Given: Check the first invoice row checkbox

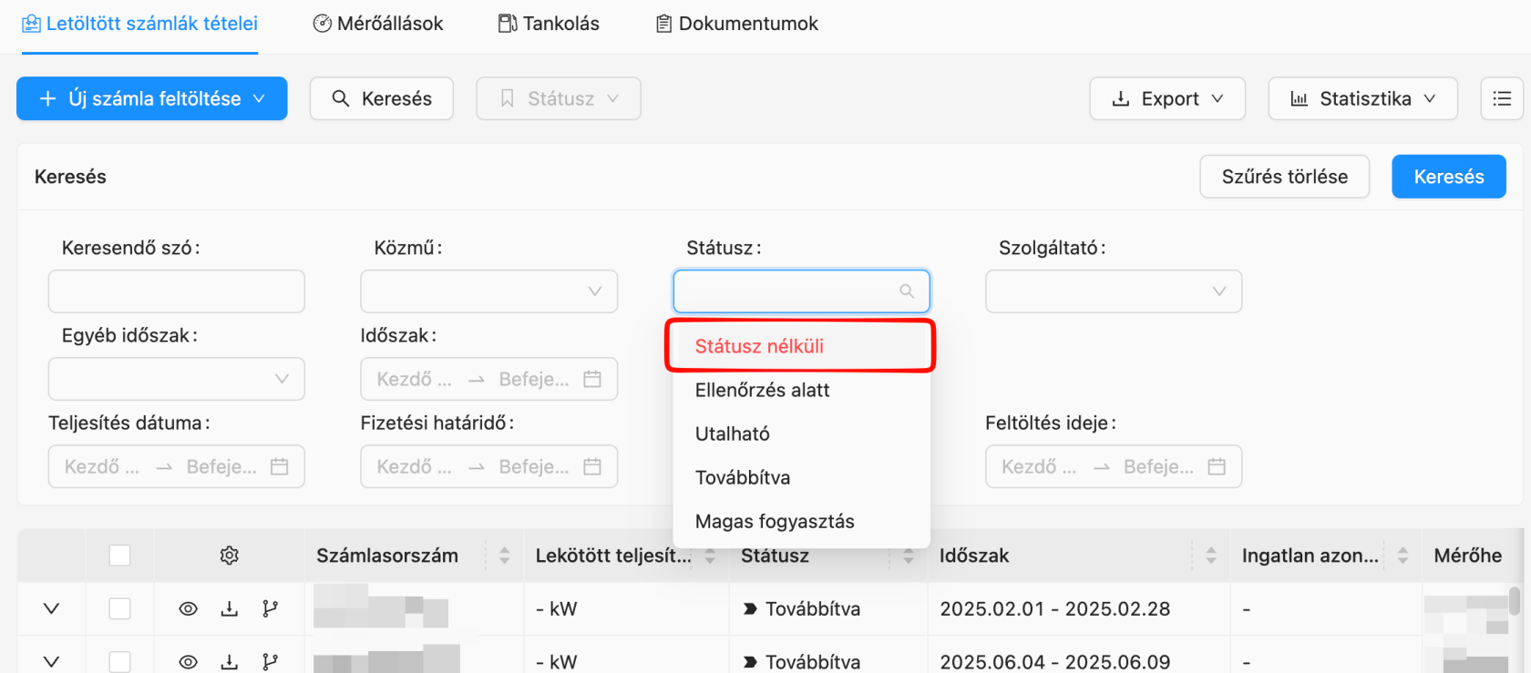Looking at the screenshot, I should tap(120, 609).
